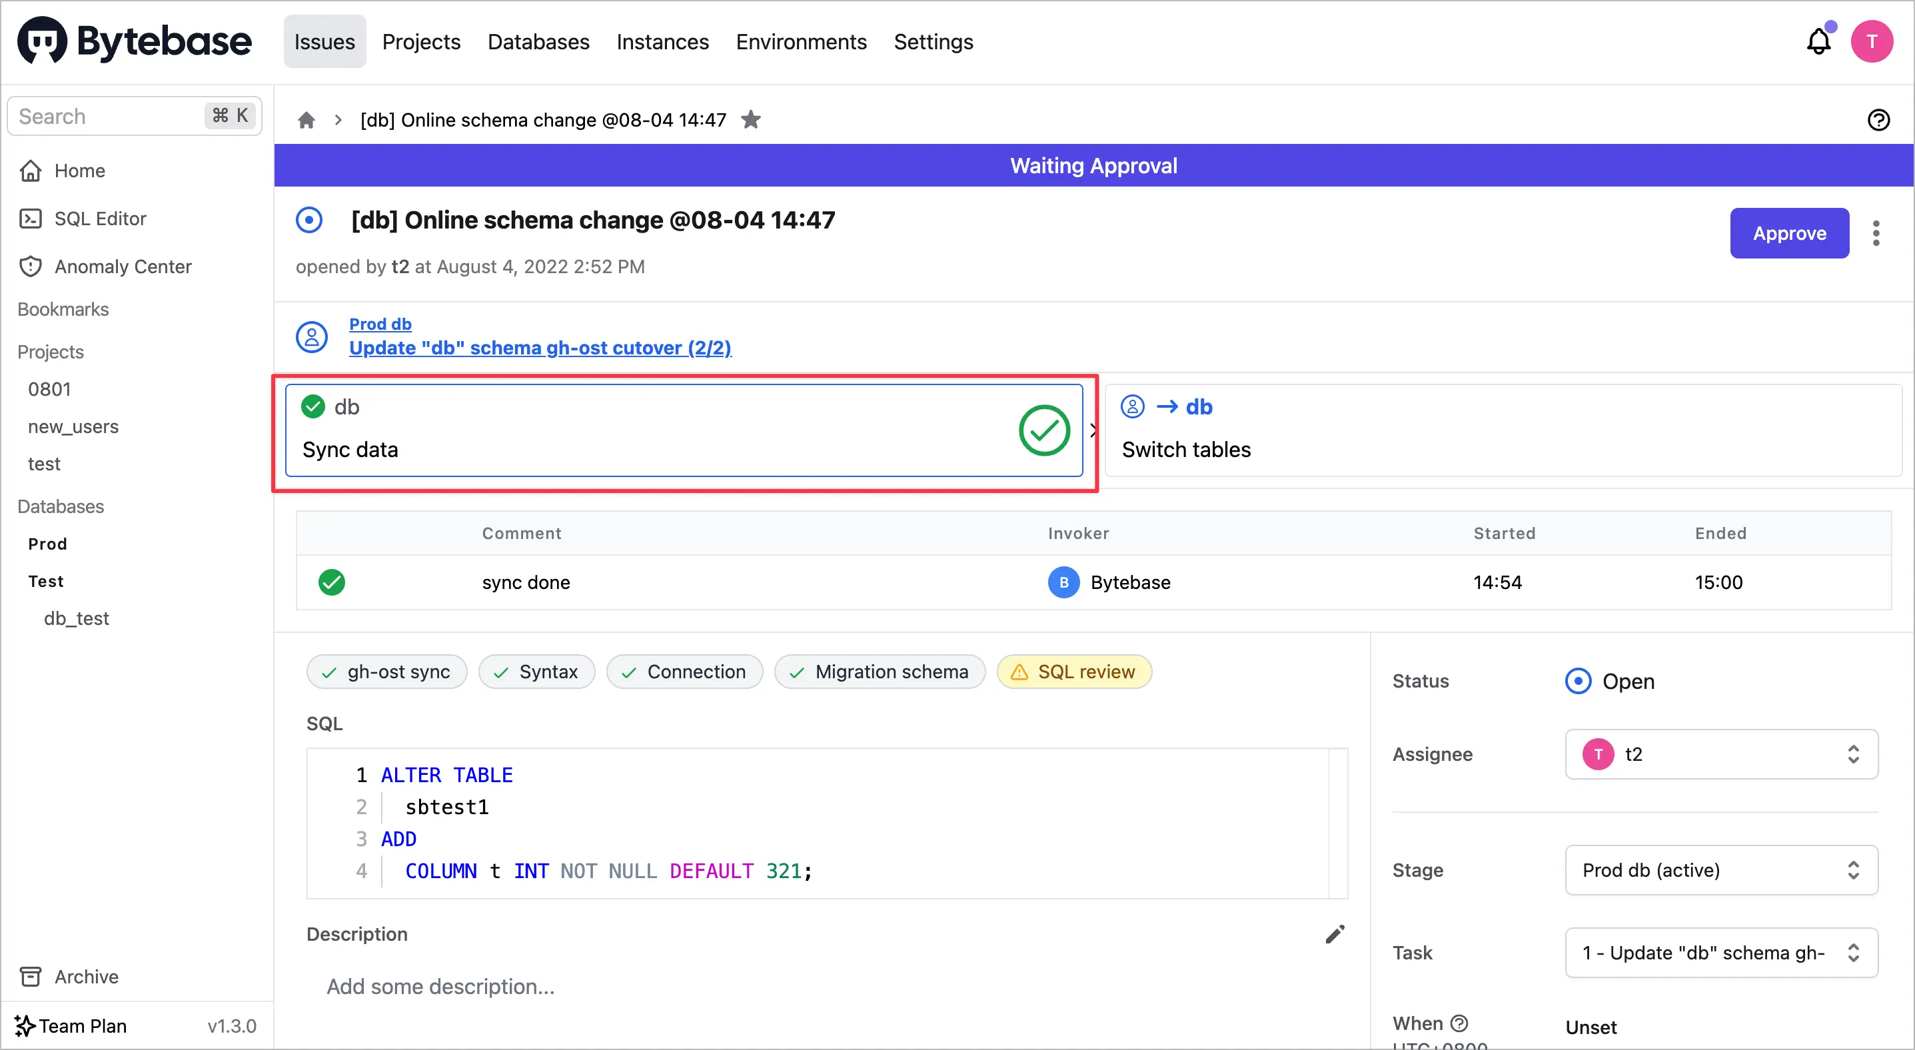Click the gh-ost sync check badge
The height and width of the screenshot is (1050, 1915).
[386, 672]
